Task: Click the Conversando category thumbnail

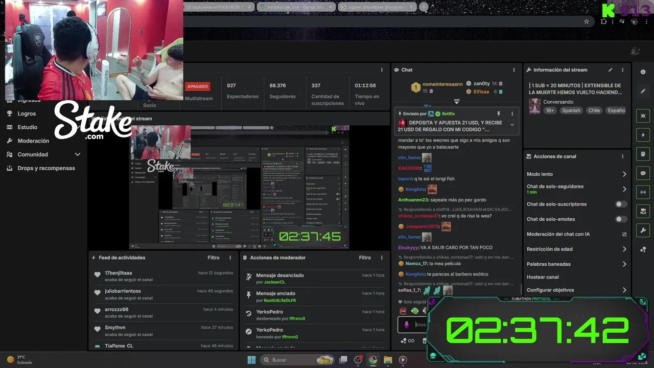Action: (x=535, y=106)
